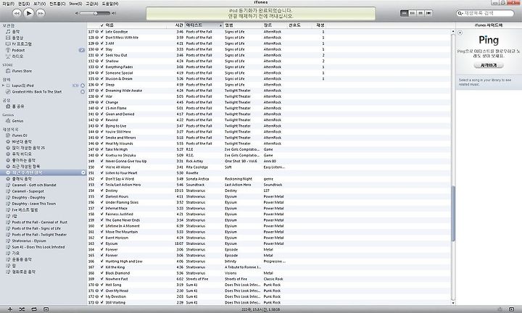Sort by the 선호도 column header

(299, 25)
